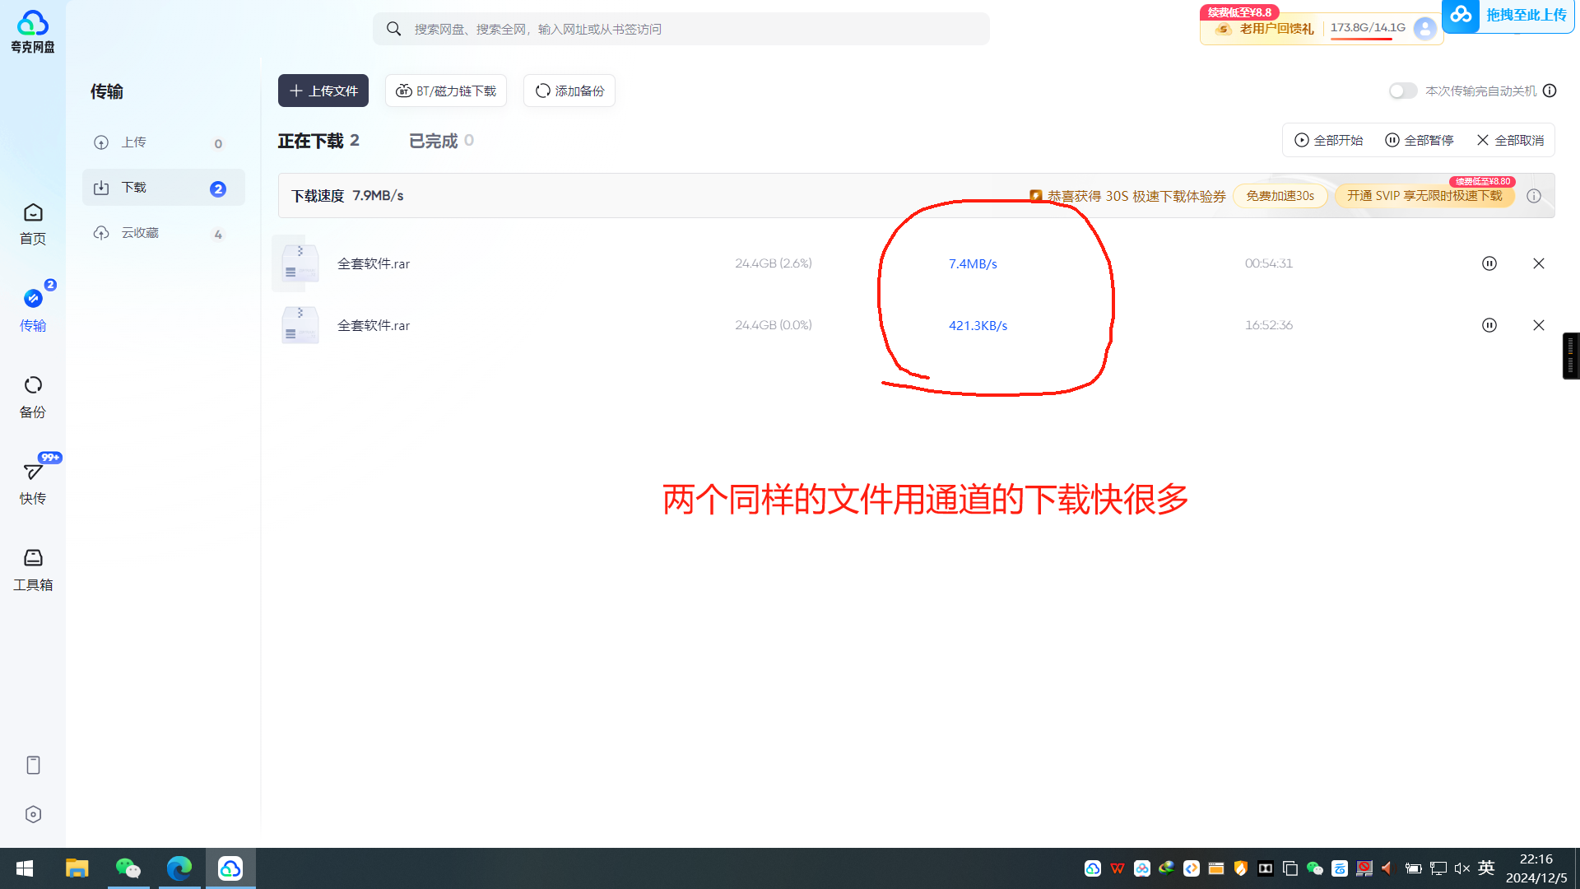Click 全部开始 to start all downloads
Viewport: 1580px width, 889px height.
(x=1329, y=140)
